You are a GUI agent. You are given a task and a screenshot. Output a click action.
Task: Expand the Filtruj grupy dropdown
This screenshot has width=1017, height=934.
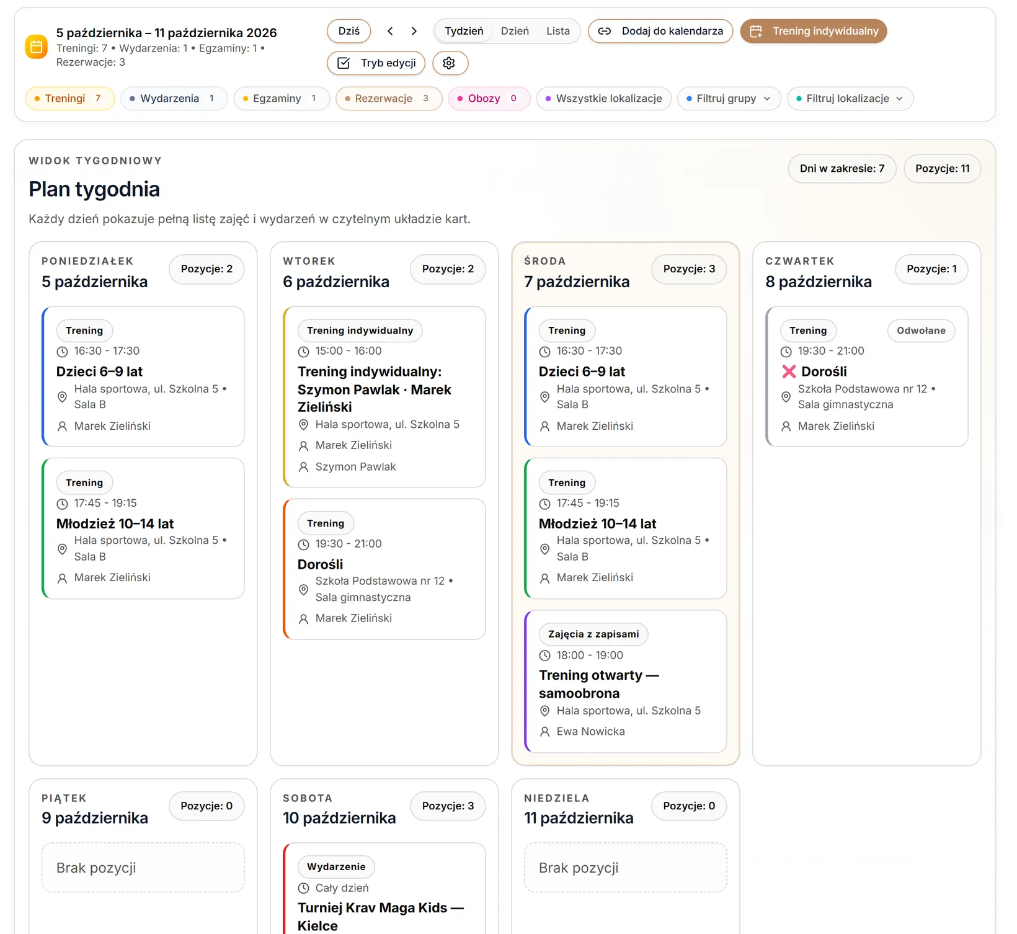729,99
